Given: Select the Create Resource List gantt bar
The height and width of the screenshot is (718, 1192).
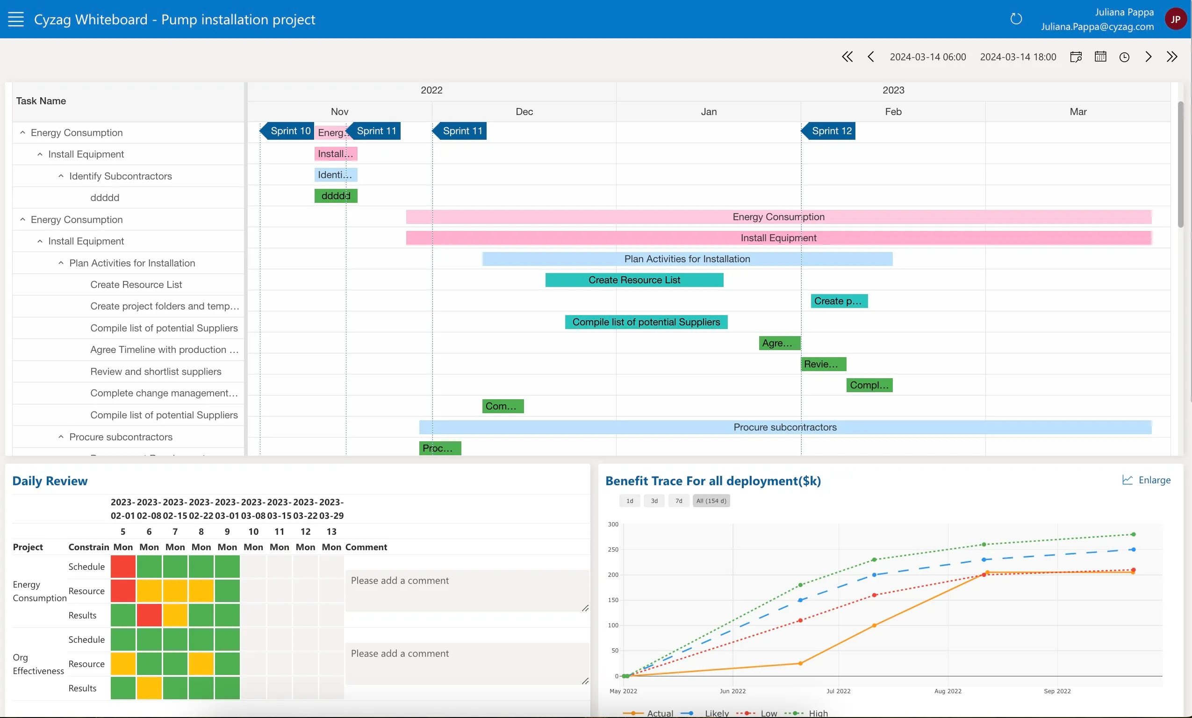Looking at the screenshot, I should pos(634,280).
